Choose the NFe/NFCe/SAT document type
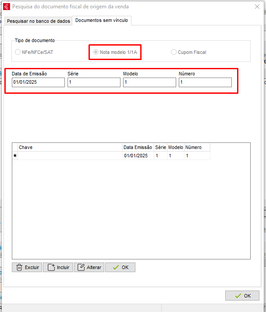Viewport: 266px width, 312px height. pos(18,52)
